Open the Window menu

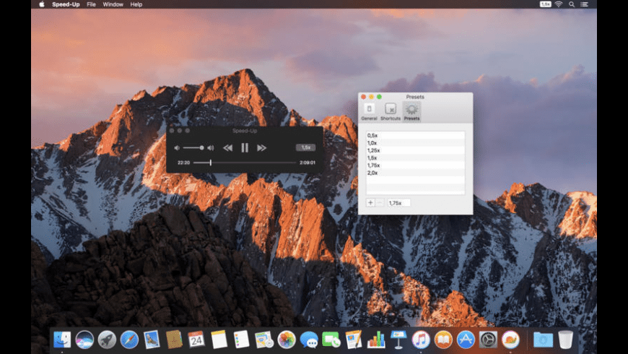pos(113,4)
